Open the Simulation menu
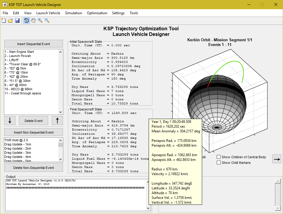The width and height of the screenshot is (283, 214). 73,13
